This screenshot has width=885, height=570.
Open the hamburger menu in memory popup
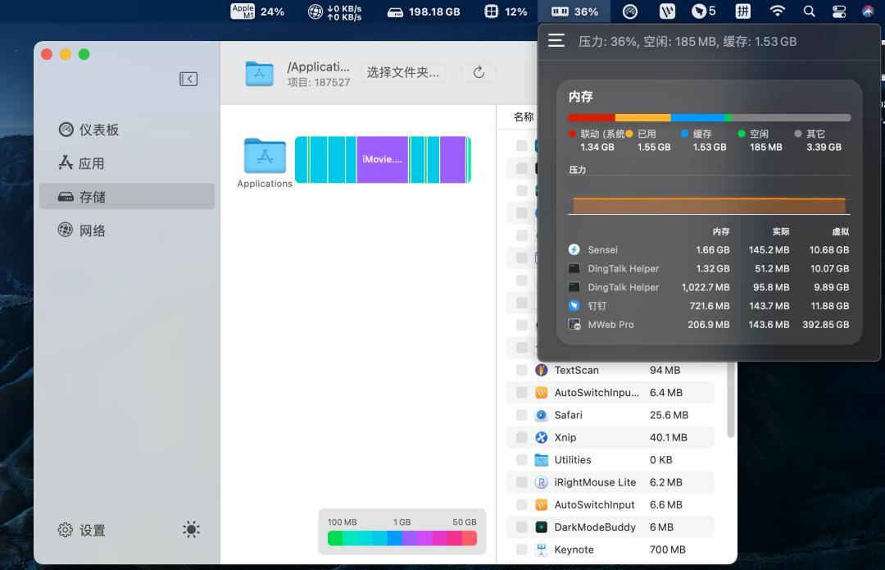point(556,40)
